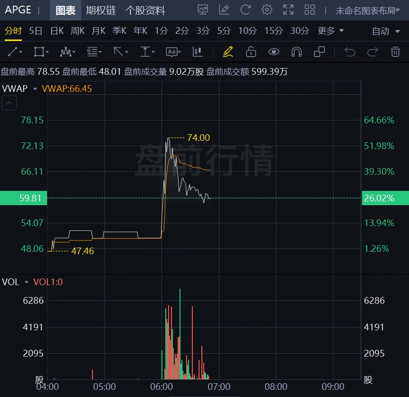Refresh the chart with the reload icon
Viewport: 409px width, 397px height.
click(x=246, y=10)
